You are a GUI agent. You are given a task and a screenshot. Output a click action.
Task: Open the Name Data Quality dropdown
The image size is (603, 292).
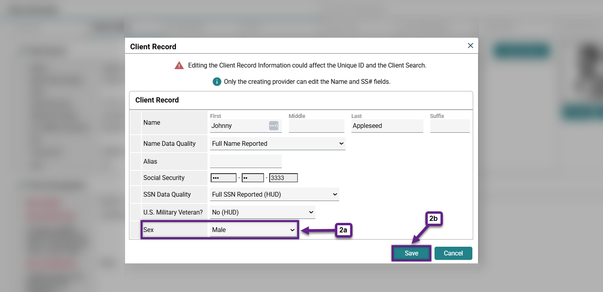(x=278, y=144)
